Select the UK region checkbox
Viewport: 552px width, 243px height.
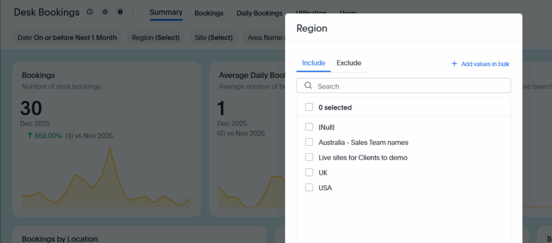[x=309, y=173]
